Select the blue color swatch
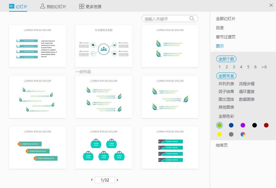This screenshot has width=276, height=188. coord(231,125)
